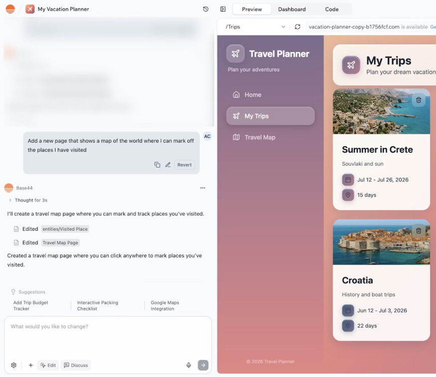Edit the user's message via the pencil icon
436x377 pixels.
point(169,164)
